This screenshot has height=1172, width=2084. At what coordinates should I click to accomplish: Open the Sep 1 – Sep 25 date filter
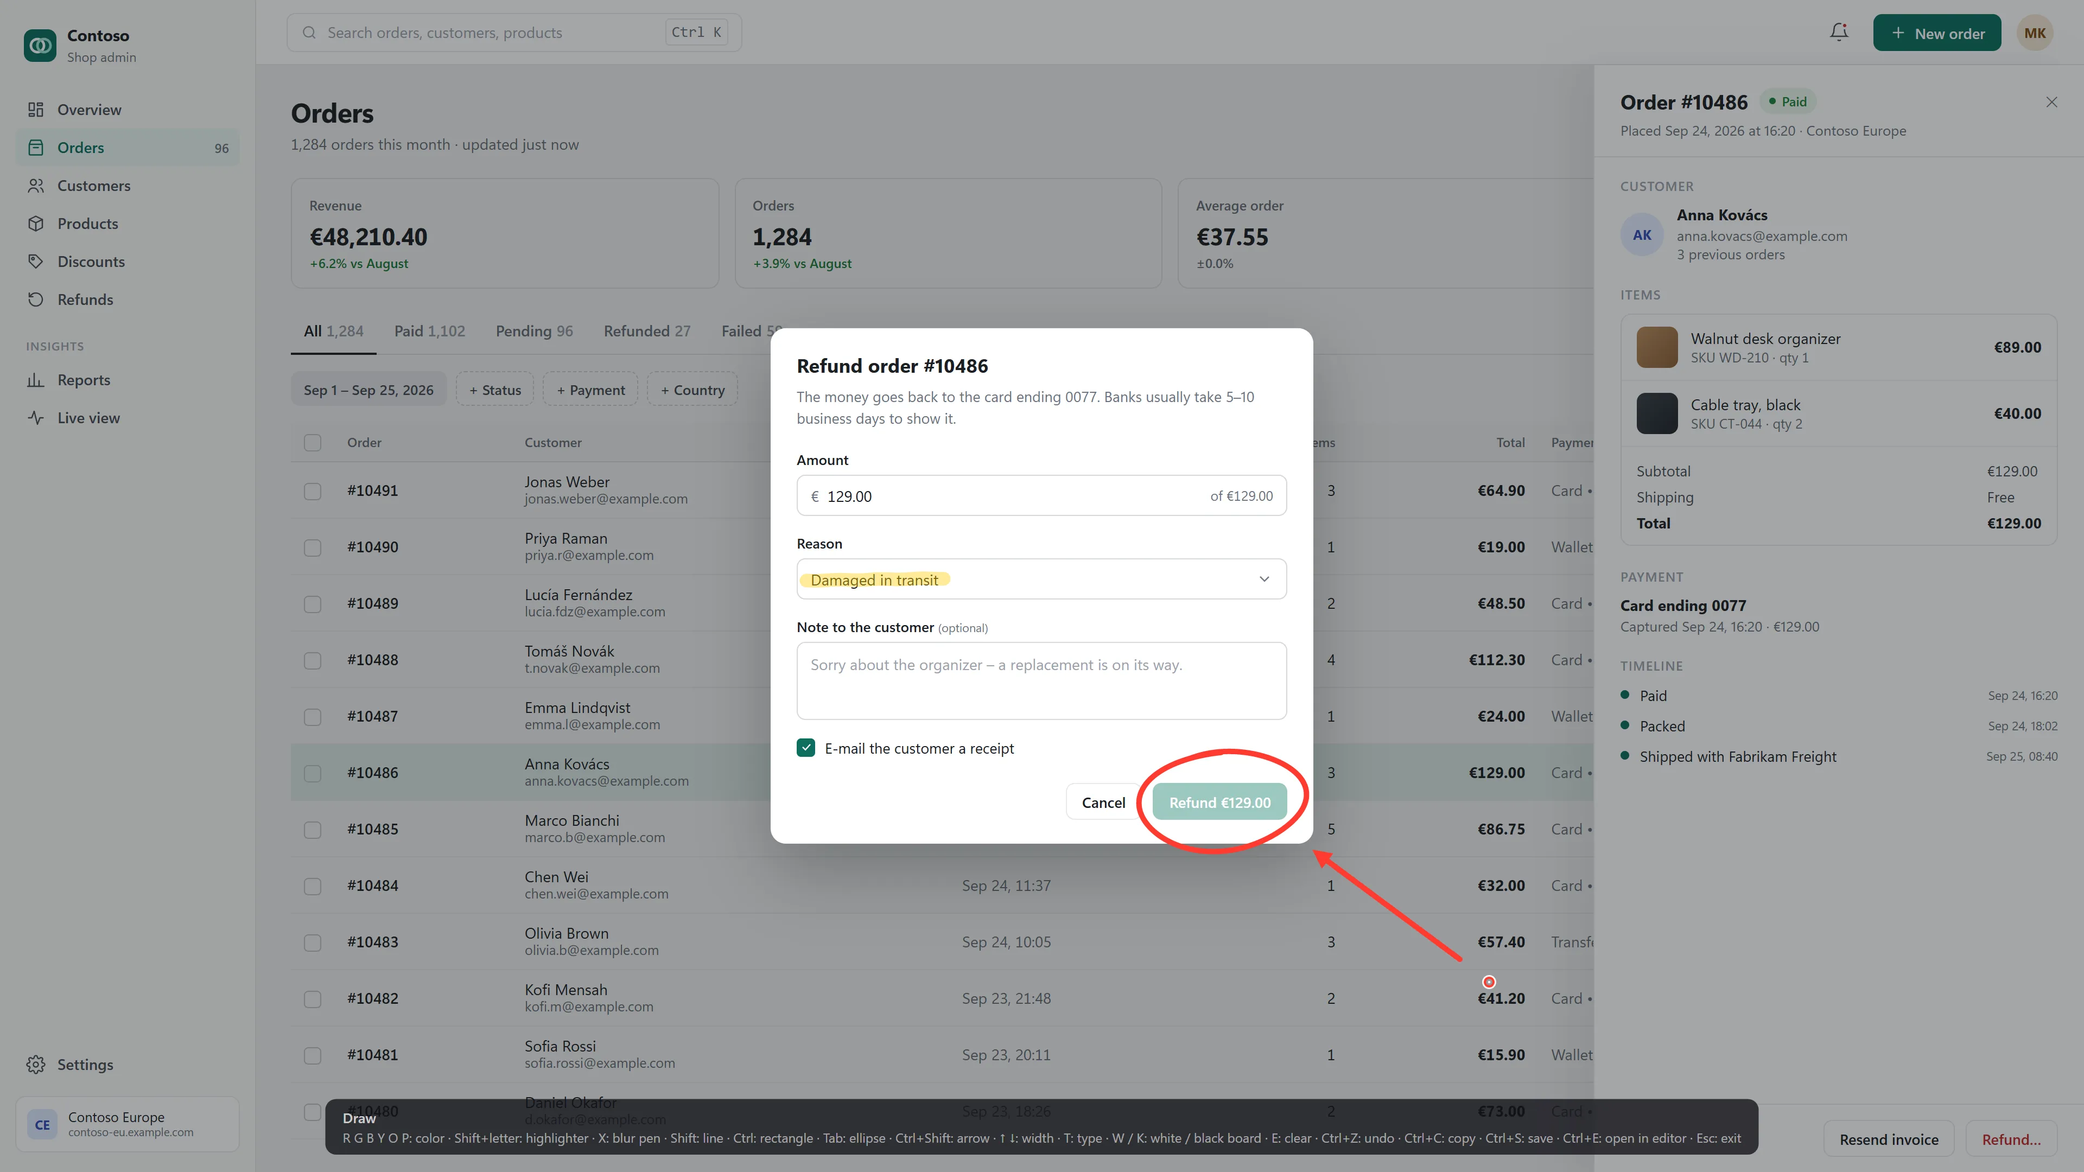click(x=368, y=389)
